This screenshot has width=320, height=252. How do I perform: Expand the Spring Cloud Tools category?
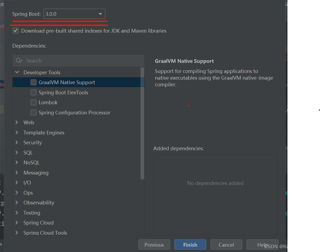[x=17, y=232]
